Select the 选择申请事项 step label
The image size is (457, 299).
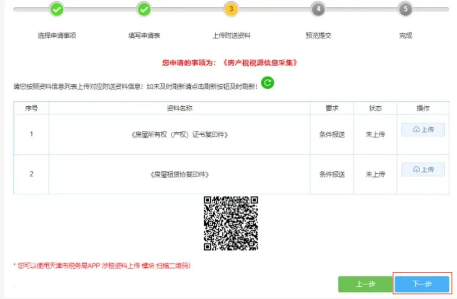[57, 36]
